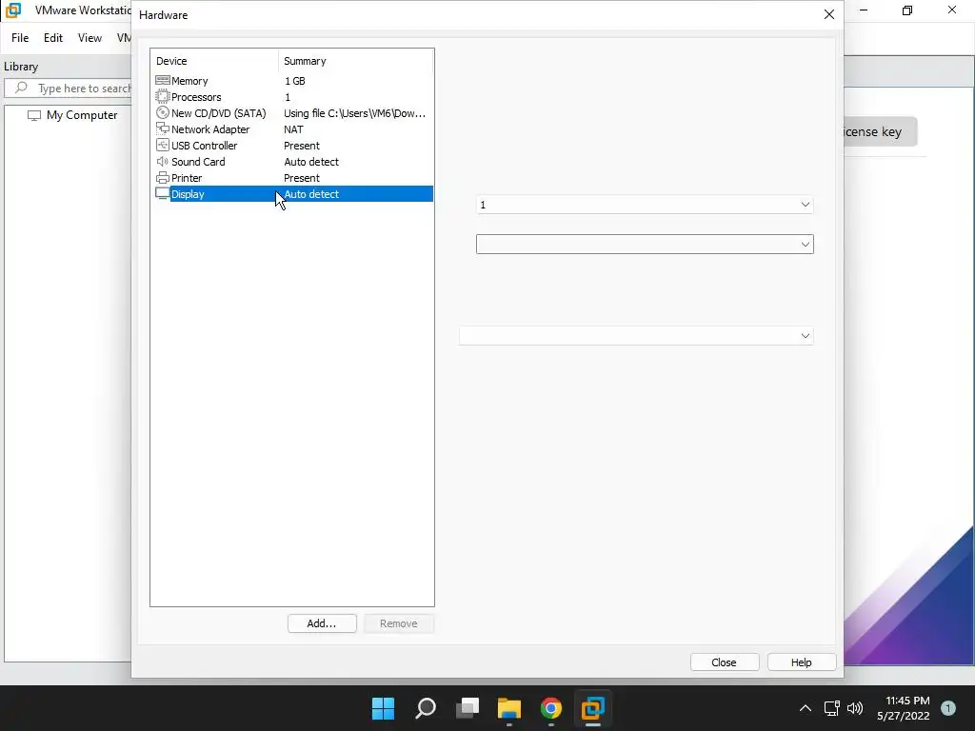Viewport: 975px width, 731px height.
Task: Select the Processors chip icon
Action: pos(162,96)
